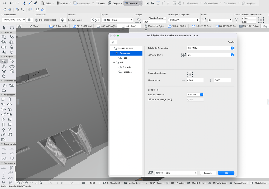Collapse the Documentação toolbox group
Screen dimensions: 269x189
coord(2,163)
